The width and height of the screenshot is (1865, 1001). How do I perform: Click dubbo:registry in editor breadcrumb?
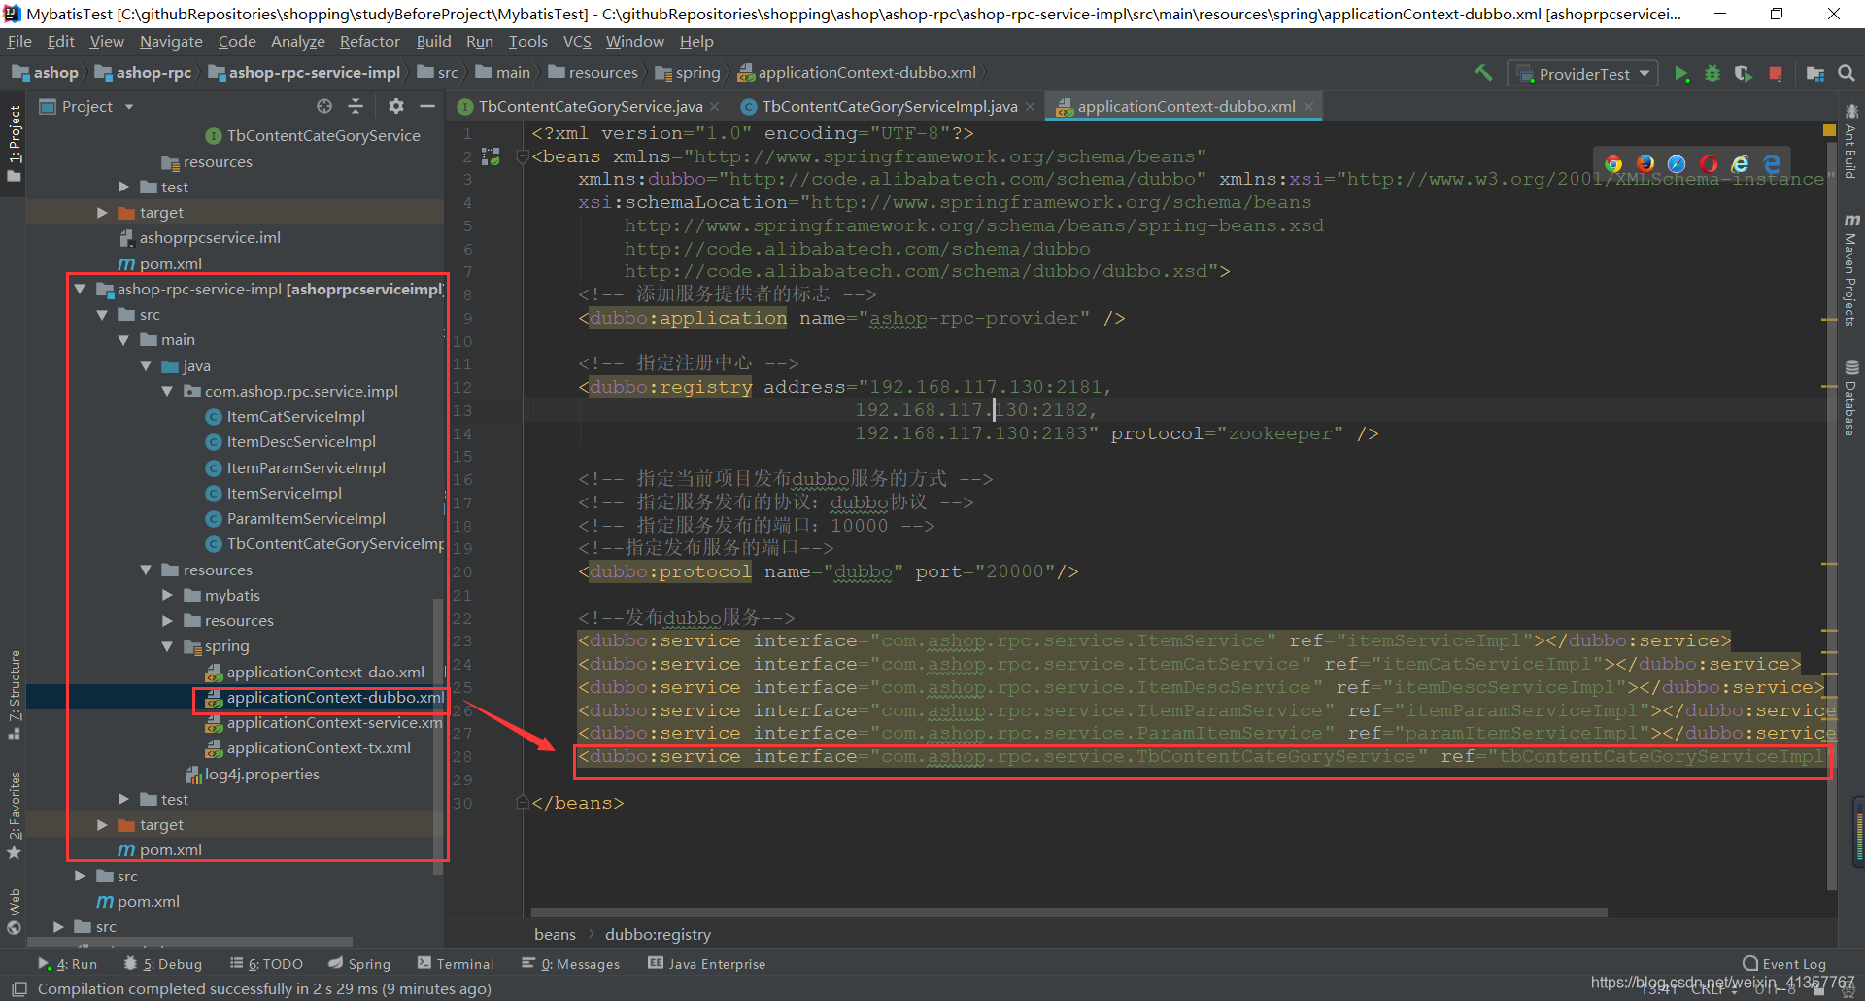[x=658, y=935]
